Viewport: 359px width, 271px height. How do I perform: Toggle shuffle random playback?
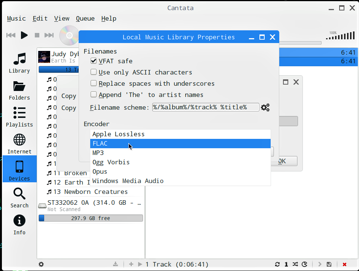click(295, 264)
